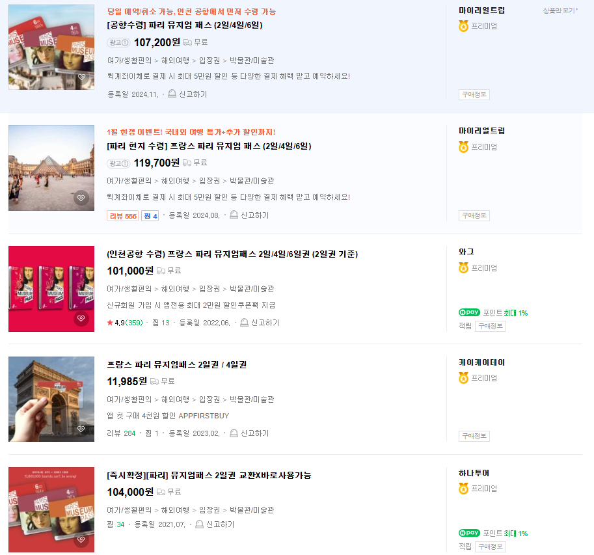Click 프리미엄 medal badge next to 하나투어
The image size is (594, 555).
click(463, 489)
